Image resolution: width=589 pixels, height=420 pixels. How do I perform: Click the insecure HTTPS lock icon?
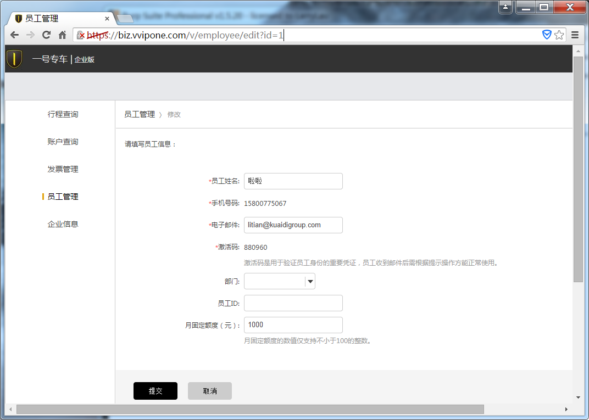click(x=80, y=35)
